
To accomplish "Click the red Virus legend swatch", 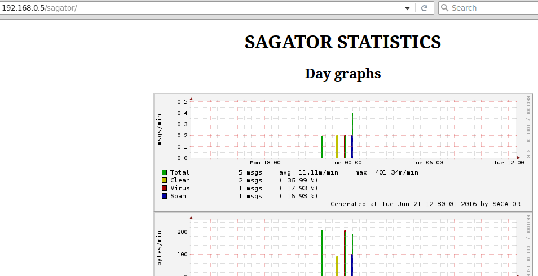I will coord(164,188).
